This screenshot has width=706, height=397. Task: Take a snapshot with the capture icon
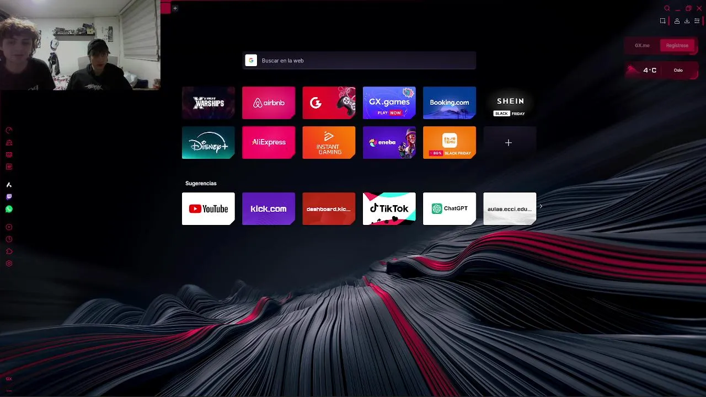(662, 21)
